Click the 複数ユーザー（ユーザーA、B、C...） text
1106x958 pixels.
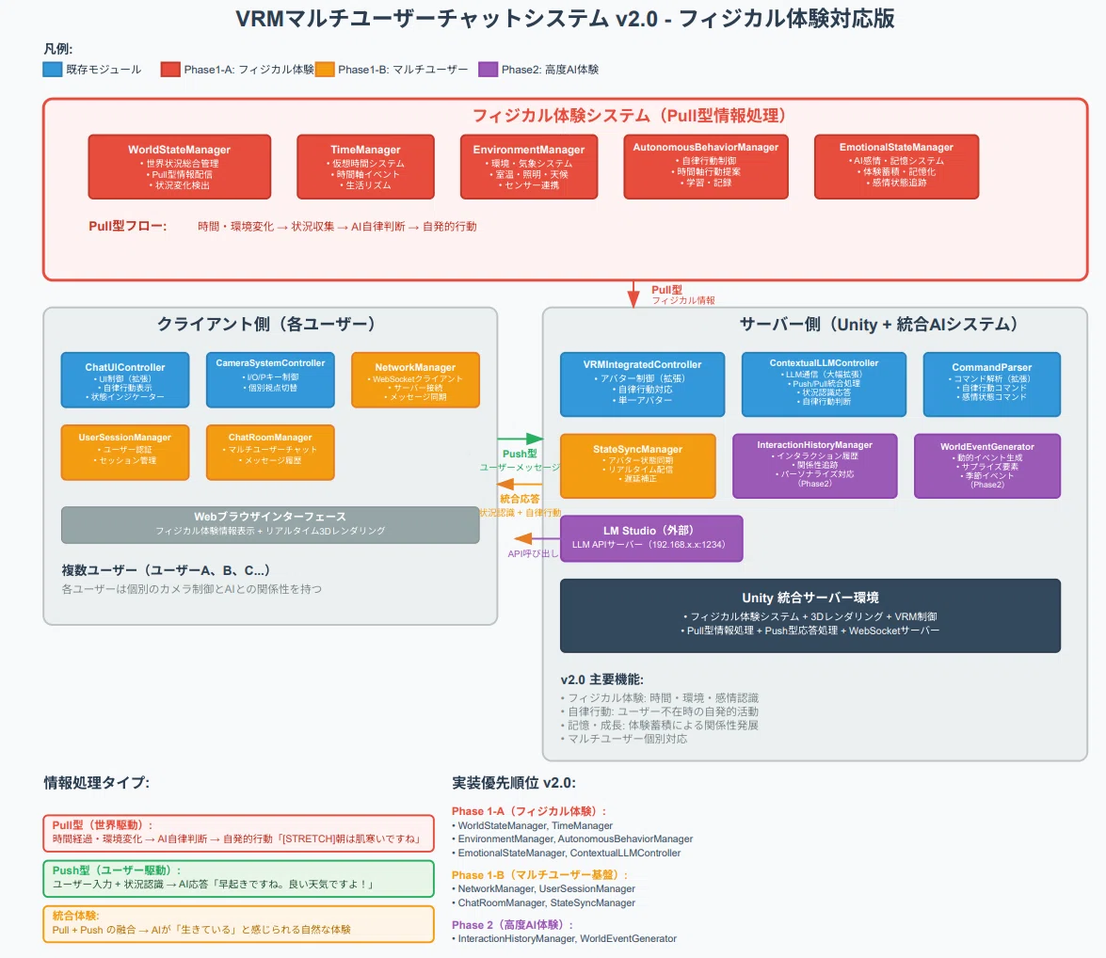166,570
